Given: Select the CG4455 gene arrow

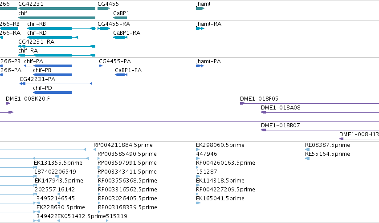Looking at the screenshot, I should (x=104, y=8).
